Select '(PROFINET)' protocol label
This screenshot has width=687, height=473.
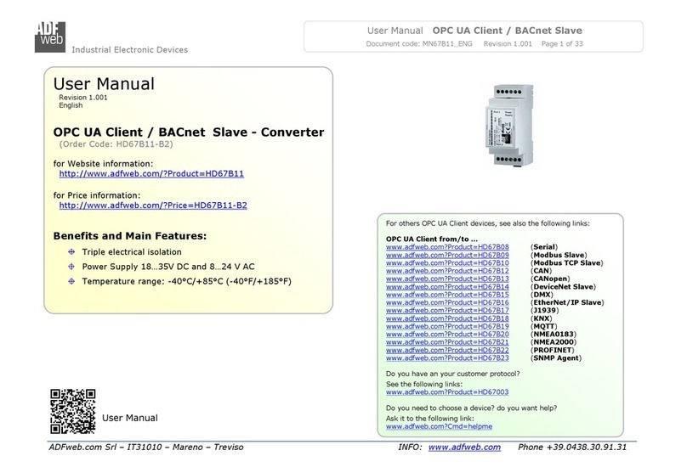pyautogui.click(x=553, y=350)
